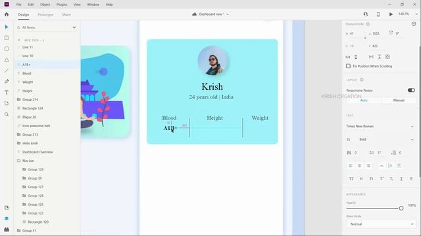421x236 pixels.
Task: Click the 3D transforms icon
Action: (414, 24)
